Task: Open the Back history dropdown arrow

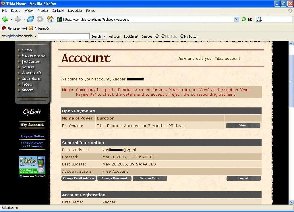Action: pos(11,19)
